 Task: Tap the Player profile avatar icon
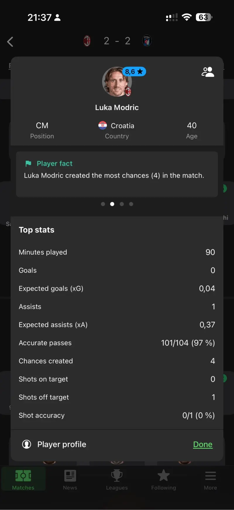click(27, 444)
